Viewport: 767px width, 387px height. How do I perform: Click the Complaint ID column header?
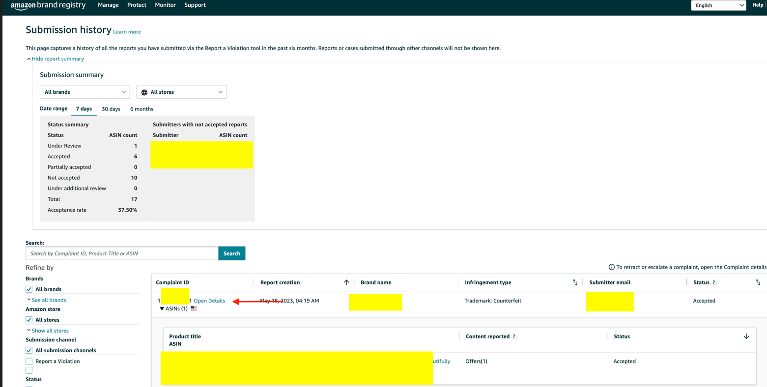172,282
